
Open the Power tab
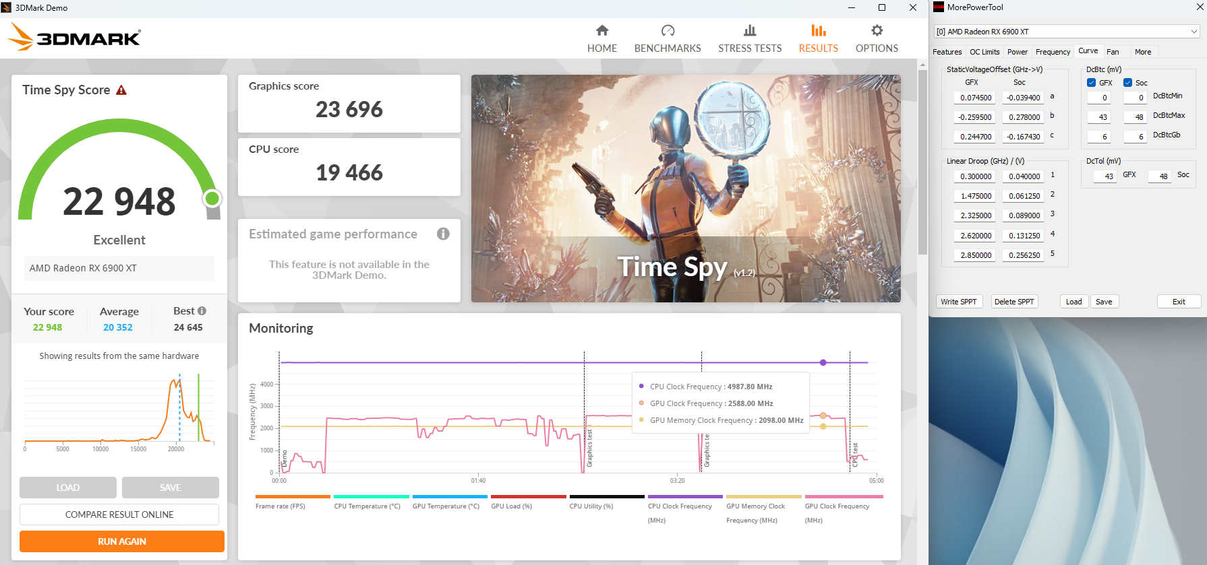pyautogui.click(x=1018, y=52)
